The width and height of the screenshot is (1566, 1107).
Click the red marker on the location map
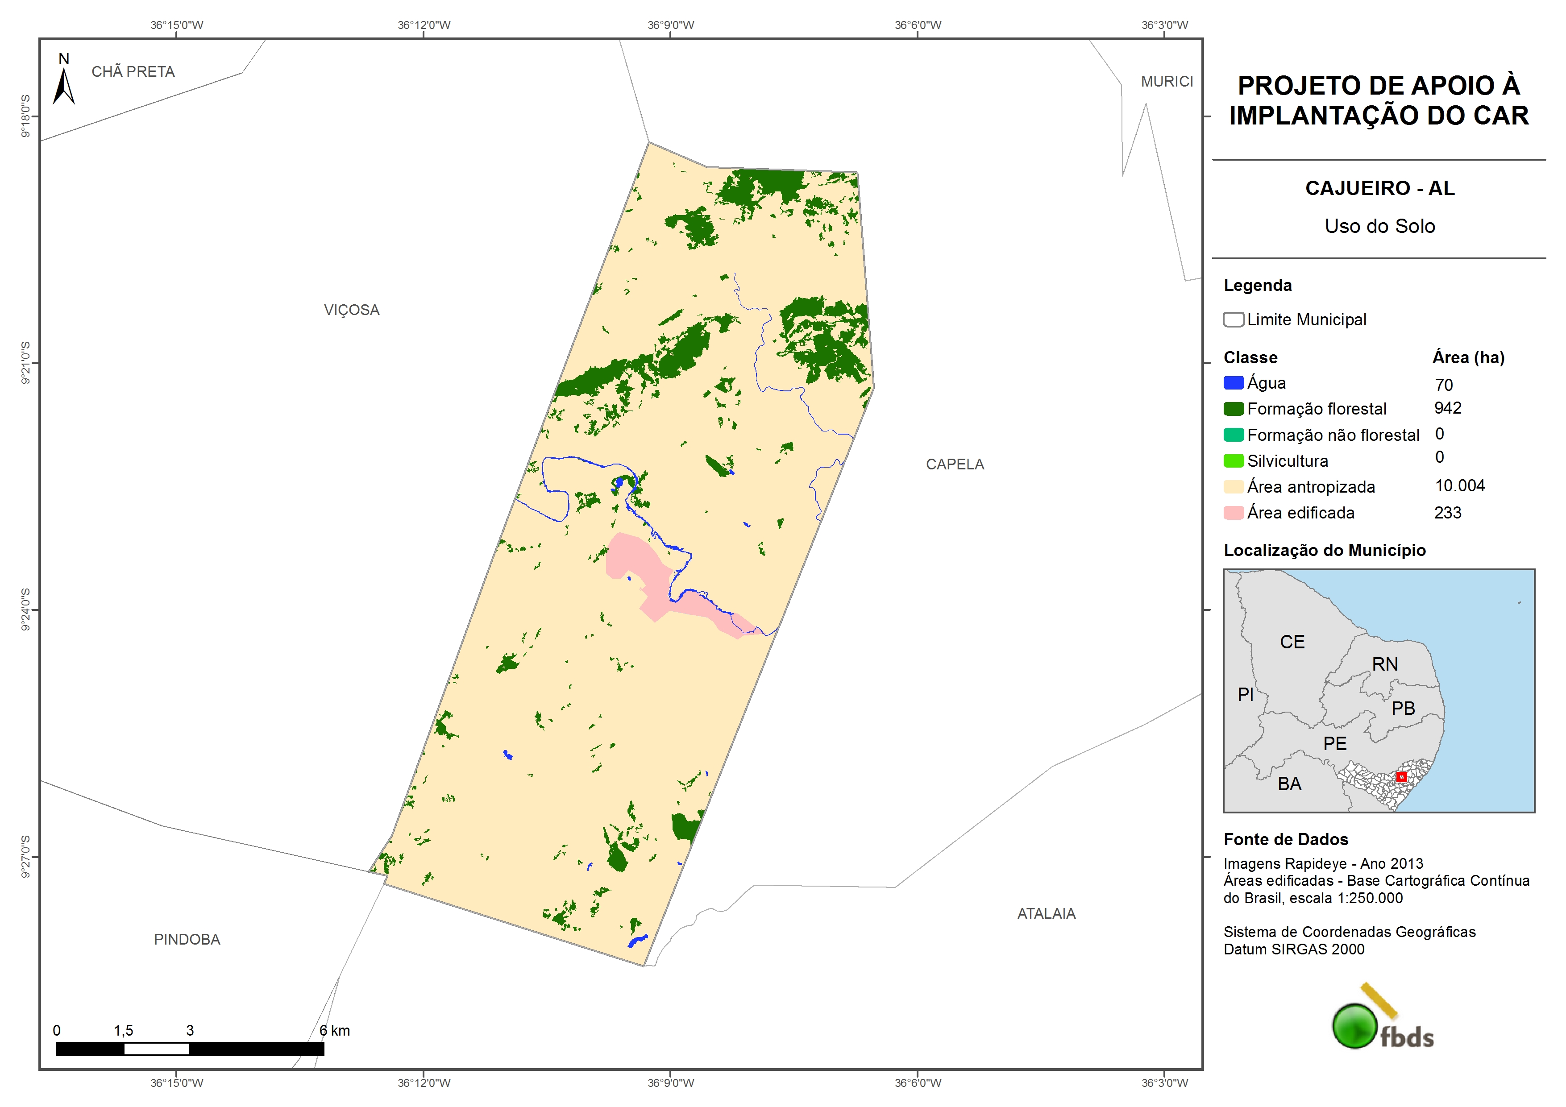[x=1401, y=777]
